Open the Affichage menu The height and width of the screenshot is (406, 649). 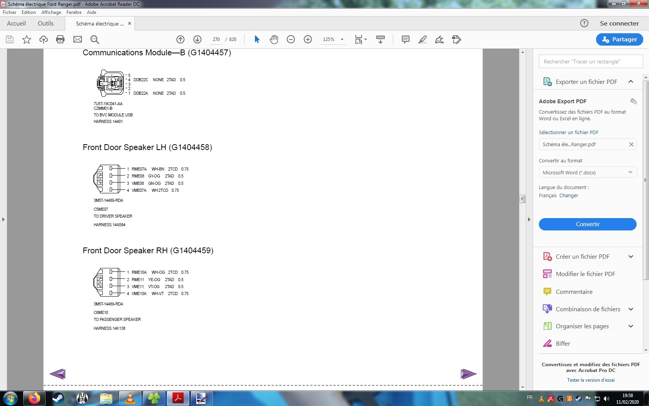pyautogui.click(x=51, y=12)
